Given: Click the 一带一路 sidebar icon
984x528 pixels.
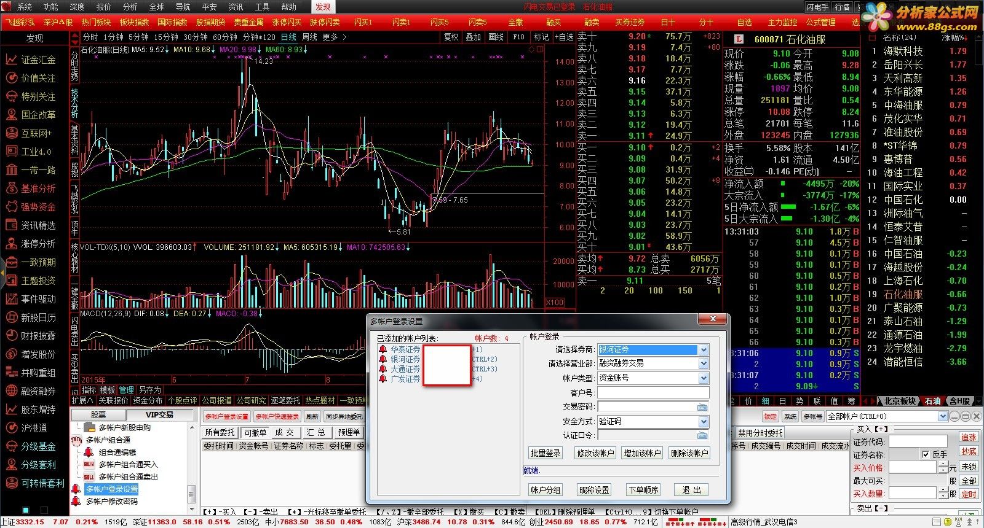Looking at the screenshot, I should 11,170.
